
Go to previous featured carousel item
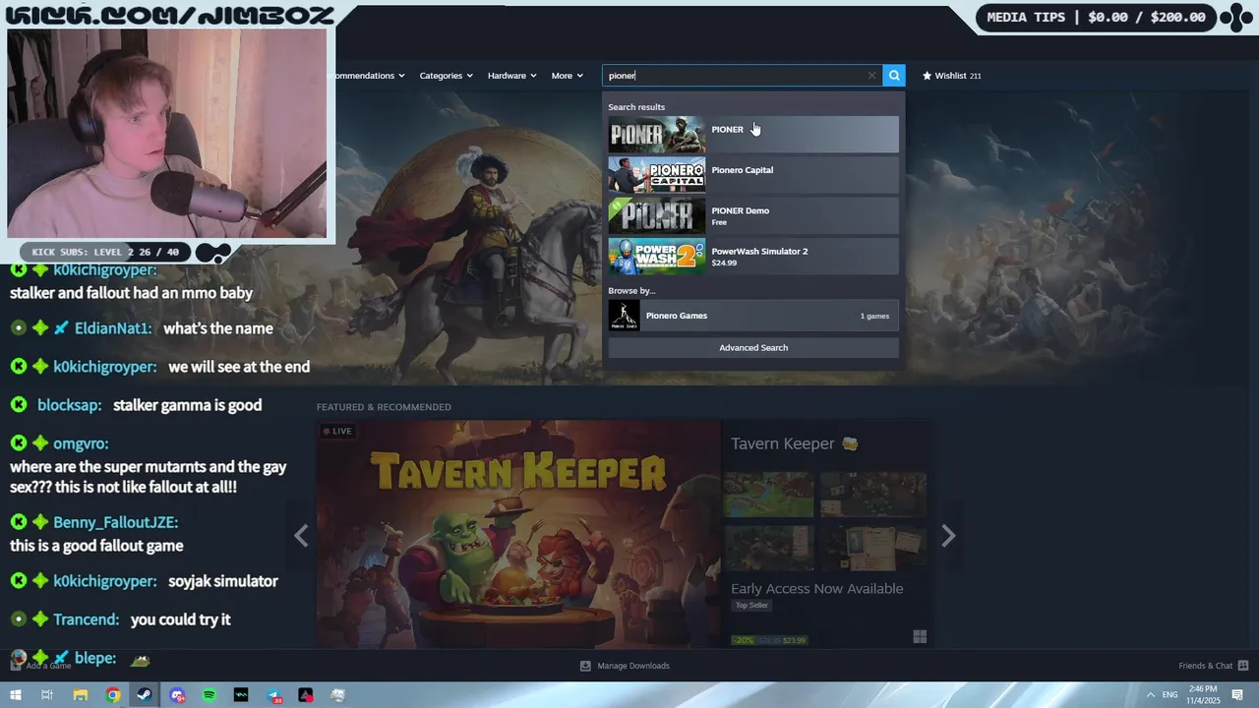point(301,535)
